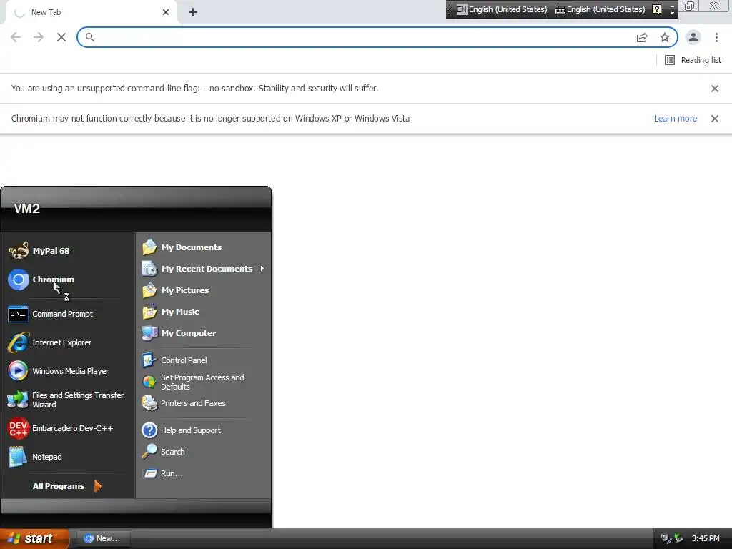The image size is (732, 549).
Task: Share this page icon
Action: point(642,37)
